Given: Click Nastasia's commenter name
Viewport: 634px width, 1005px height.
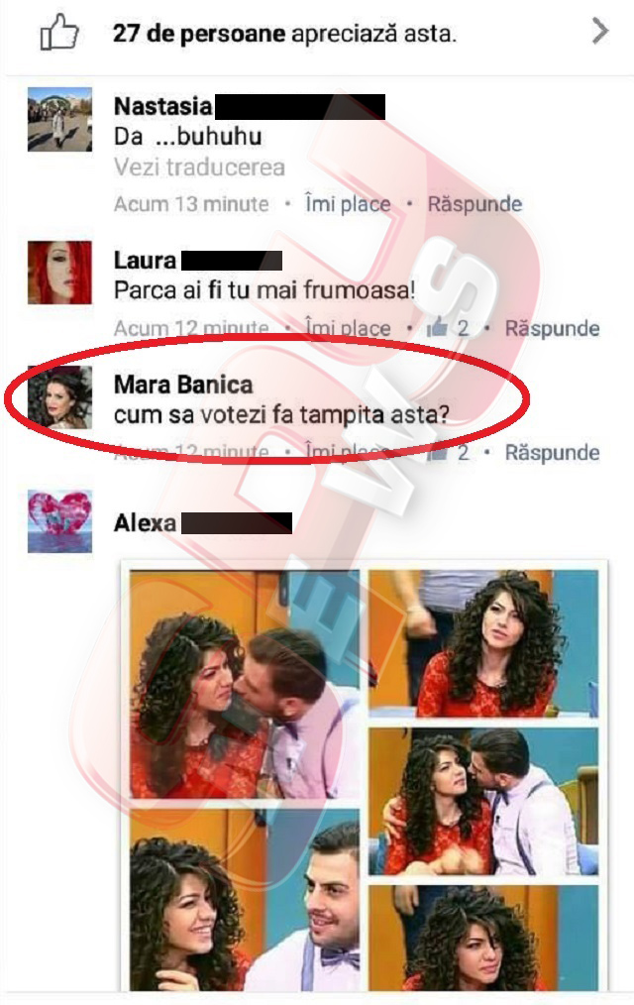Looking at the screenshot, I should (162, 106).
